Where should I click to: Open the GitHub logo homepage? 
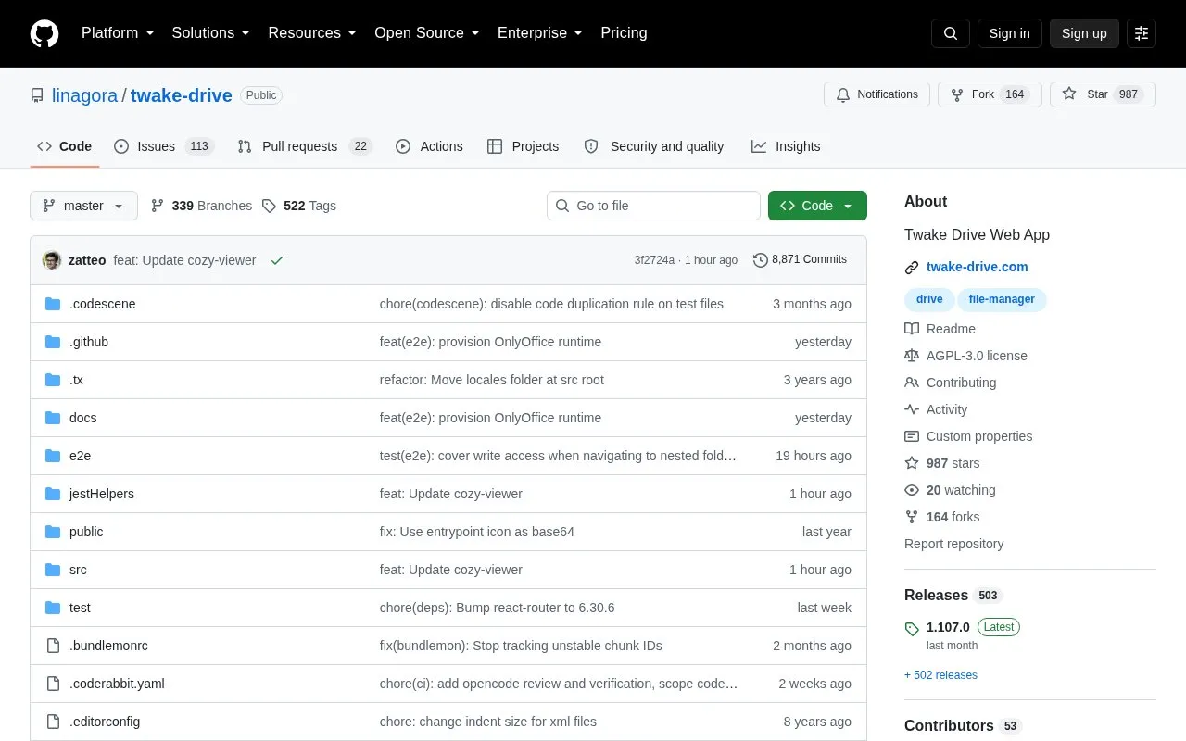[x=44, y=33]
